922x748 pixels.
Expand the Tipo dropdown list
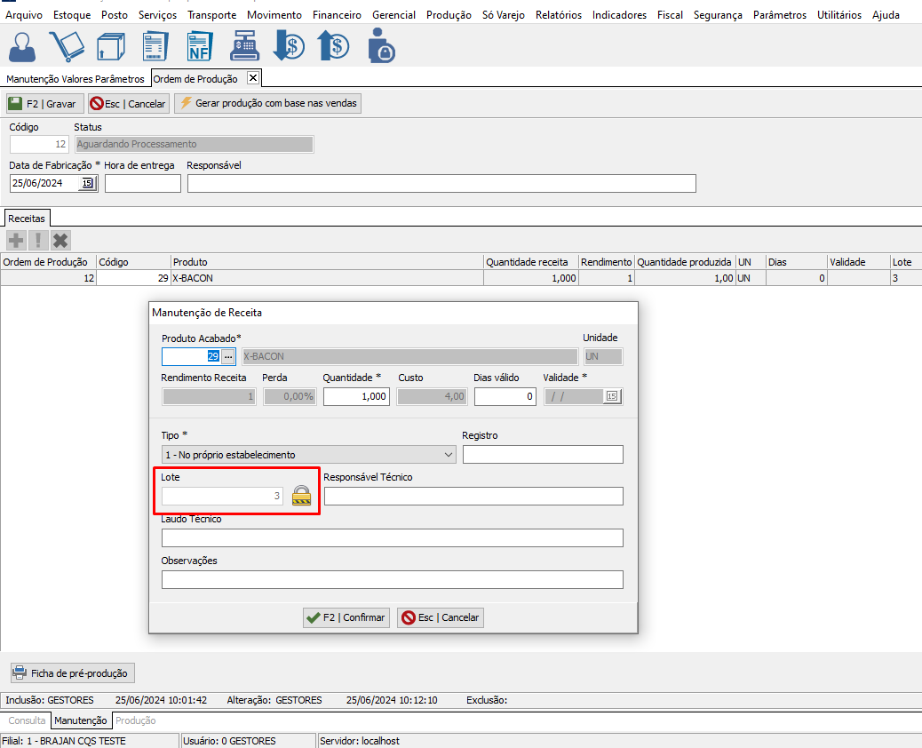coord(448,455)
